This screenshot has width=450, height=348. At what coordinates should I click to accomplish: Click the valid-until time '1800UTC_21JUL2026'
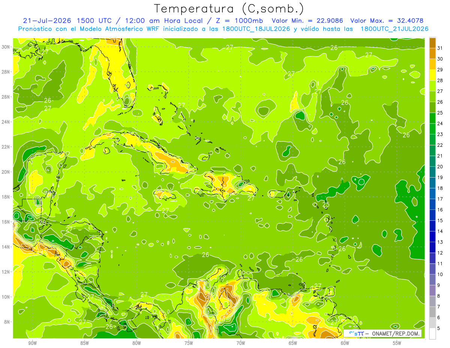pos(394,29)
